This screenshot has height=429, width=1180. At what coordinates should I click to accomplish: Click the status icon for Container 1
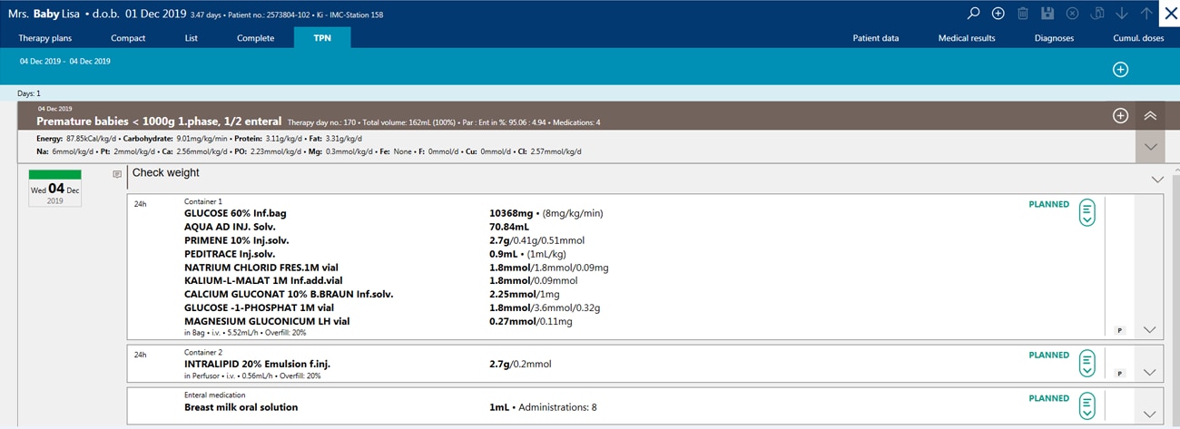[x=1087, y=212]
